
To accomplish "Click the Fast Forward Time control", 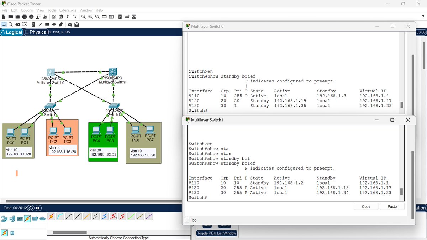I will pyautogui.click(x=39, y=208).
